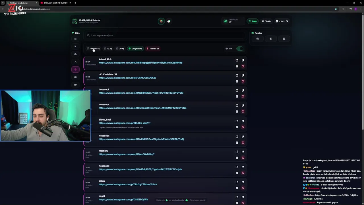Click the Onaylıları Aç button
364x205 pixels.
[x=135, y=49]
